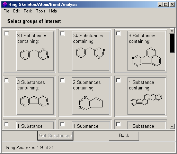Click second-row 3 Substances indenopyrimidine structure
Viewport: 177px width, 154px height.
35,101
